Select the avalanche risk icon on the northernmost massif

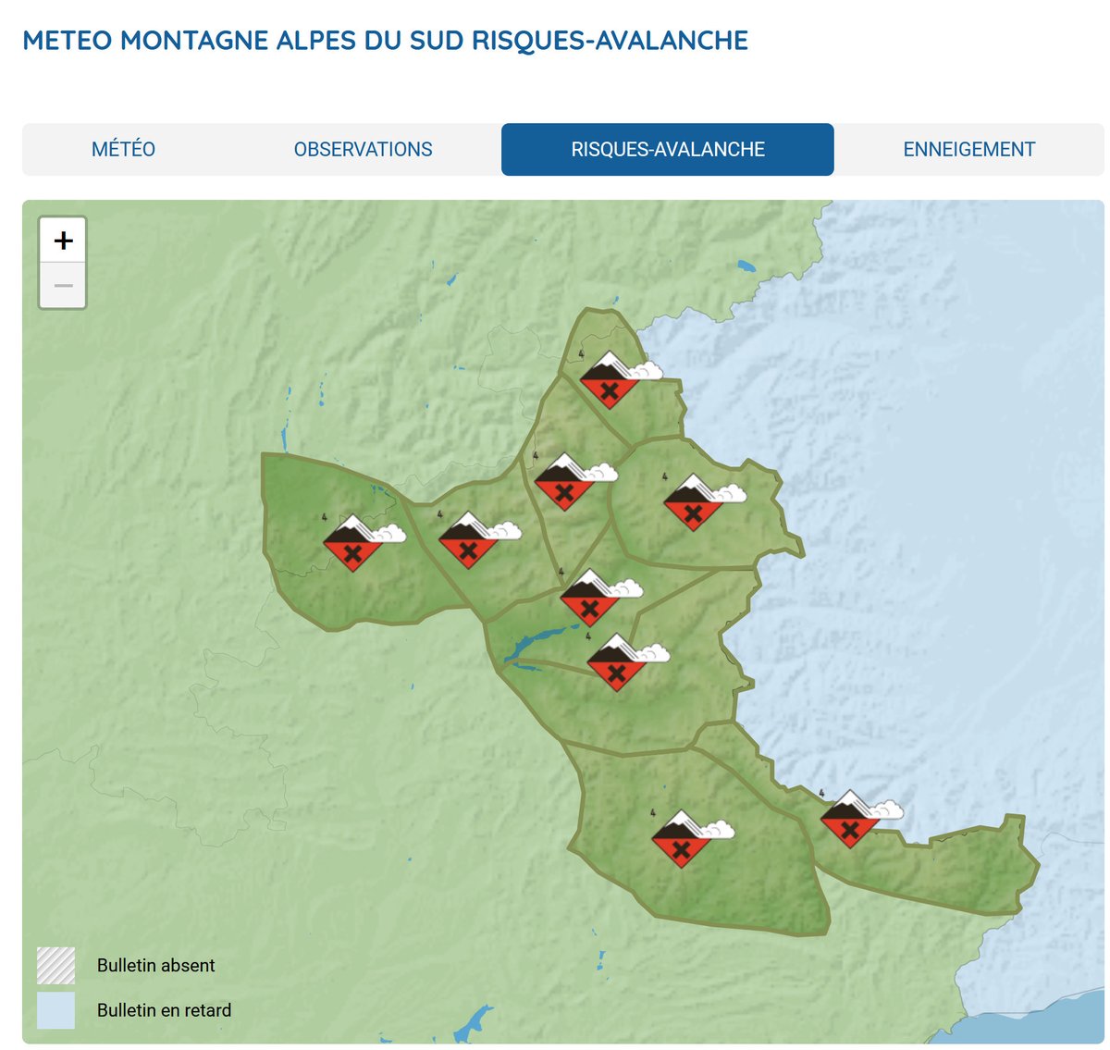(610, 379)
